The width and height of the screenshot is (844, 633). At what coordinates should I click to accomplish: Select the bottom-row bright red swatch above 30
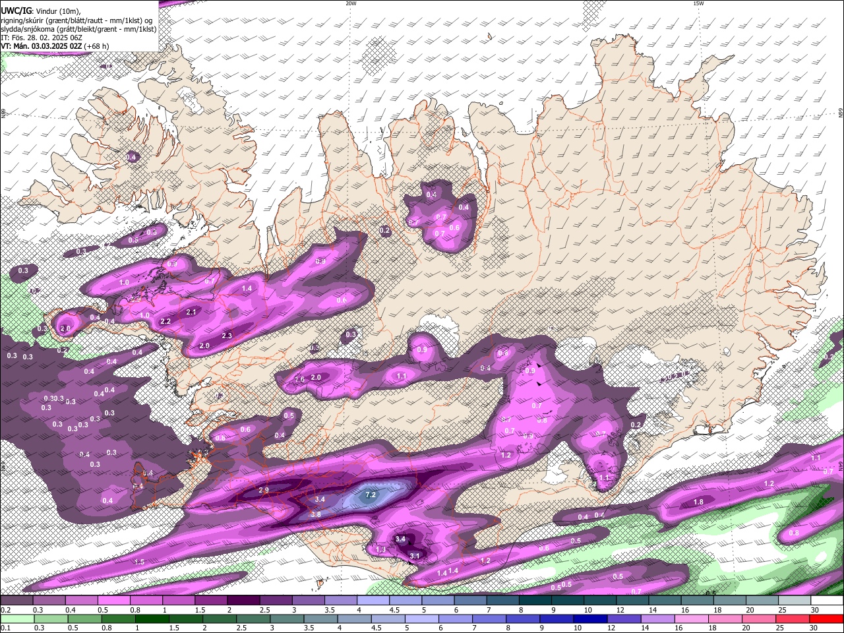pos(826,618)
